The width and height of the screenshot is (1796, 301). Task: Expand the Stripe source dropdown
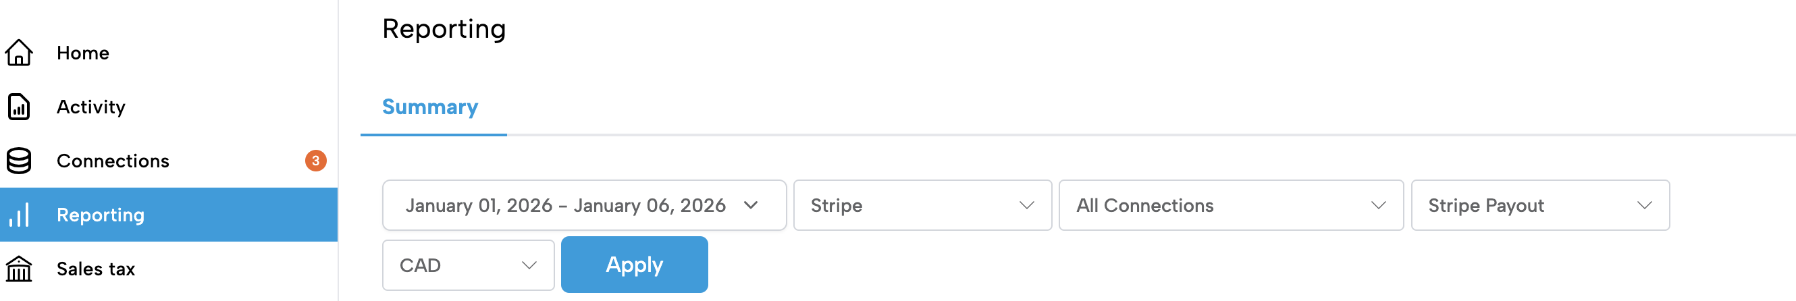pyautogui.click(x=922, y=206)
